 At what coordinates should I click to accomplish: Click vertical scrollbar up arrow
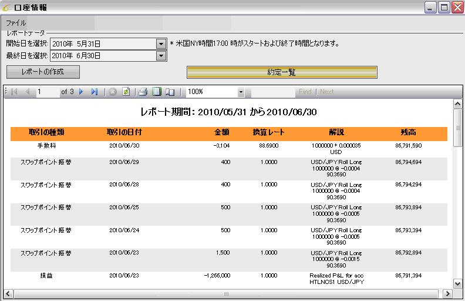[x=457, y=104]
